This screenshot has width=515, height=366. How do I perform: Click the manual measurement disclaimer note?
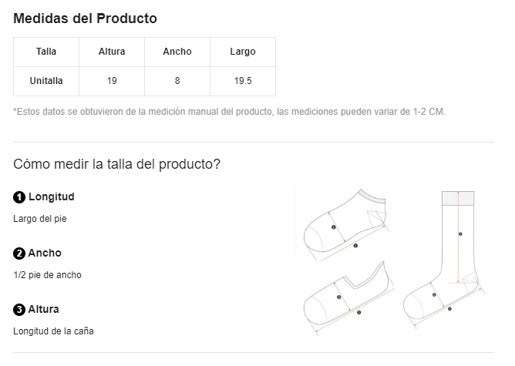pos(229,112)
